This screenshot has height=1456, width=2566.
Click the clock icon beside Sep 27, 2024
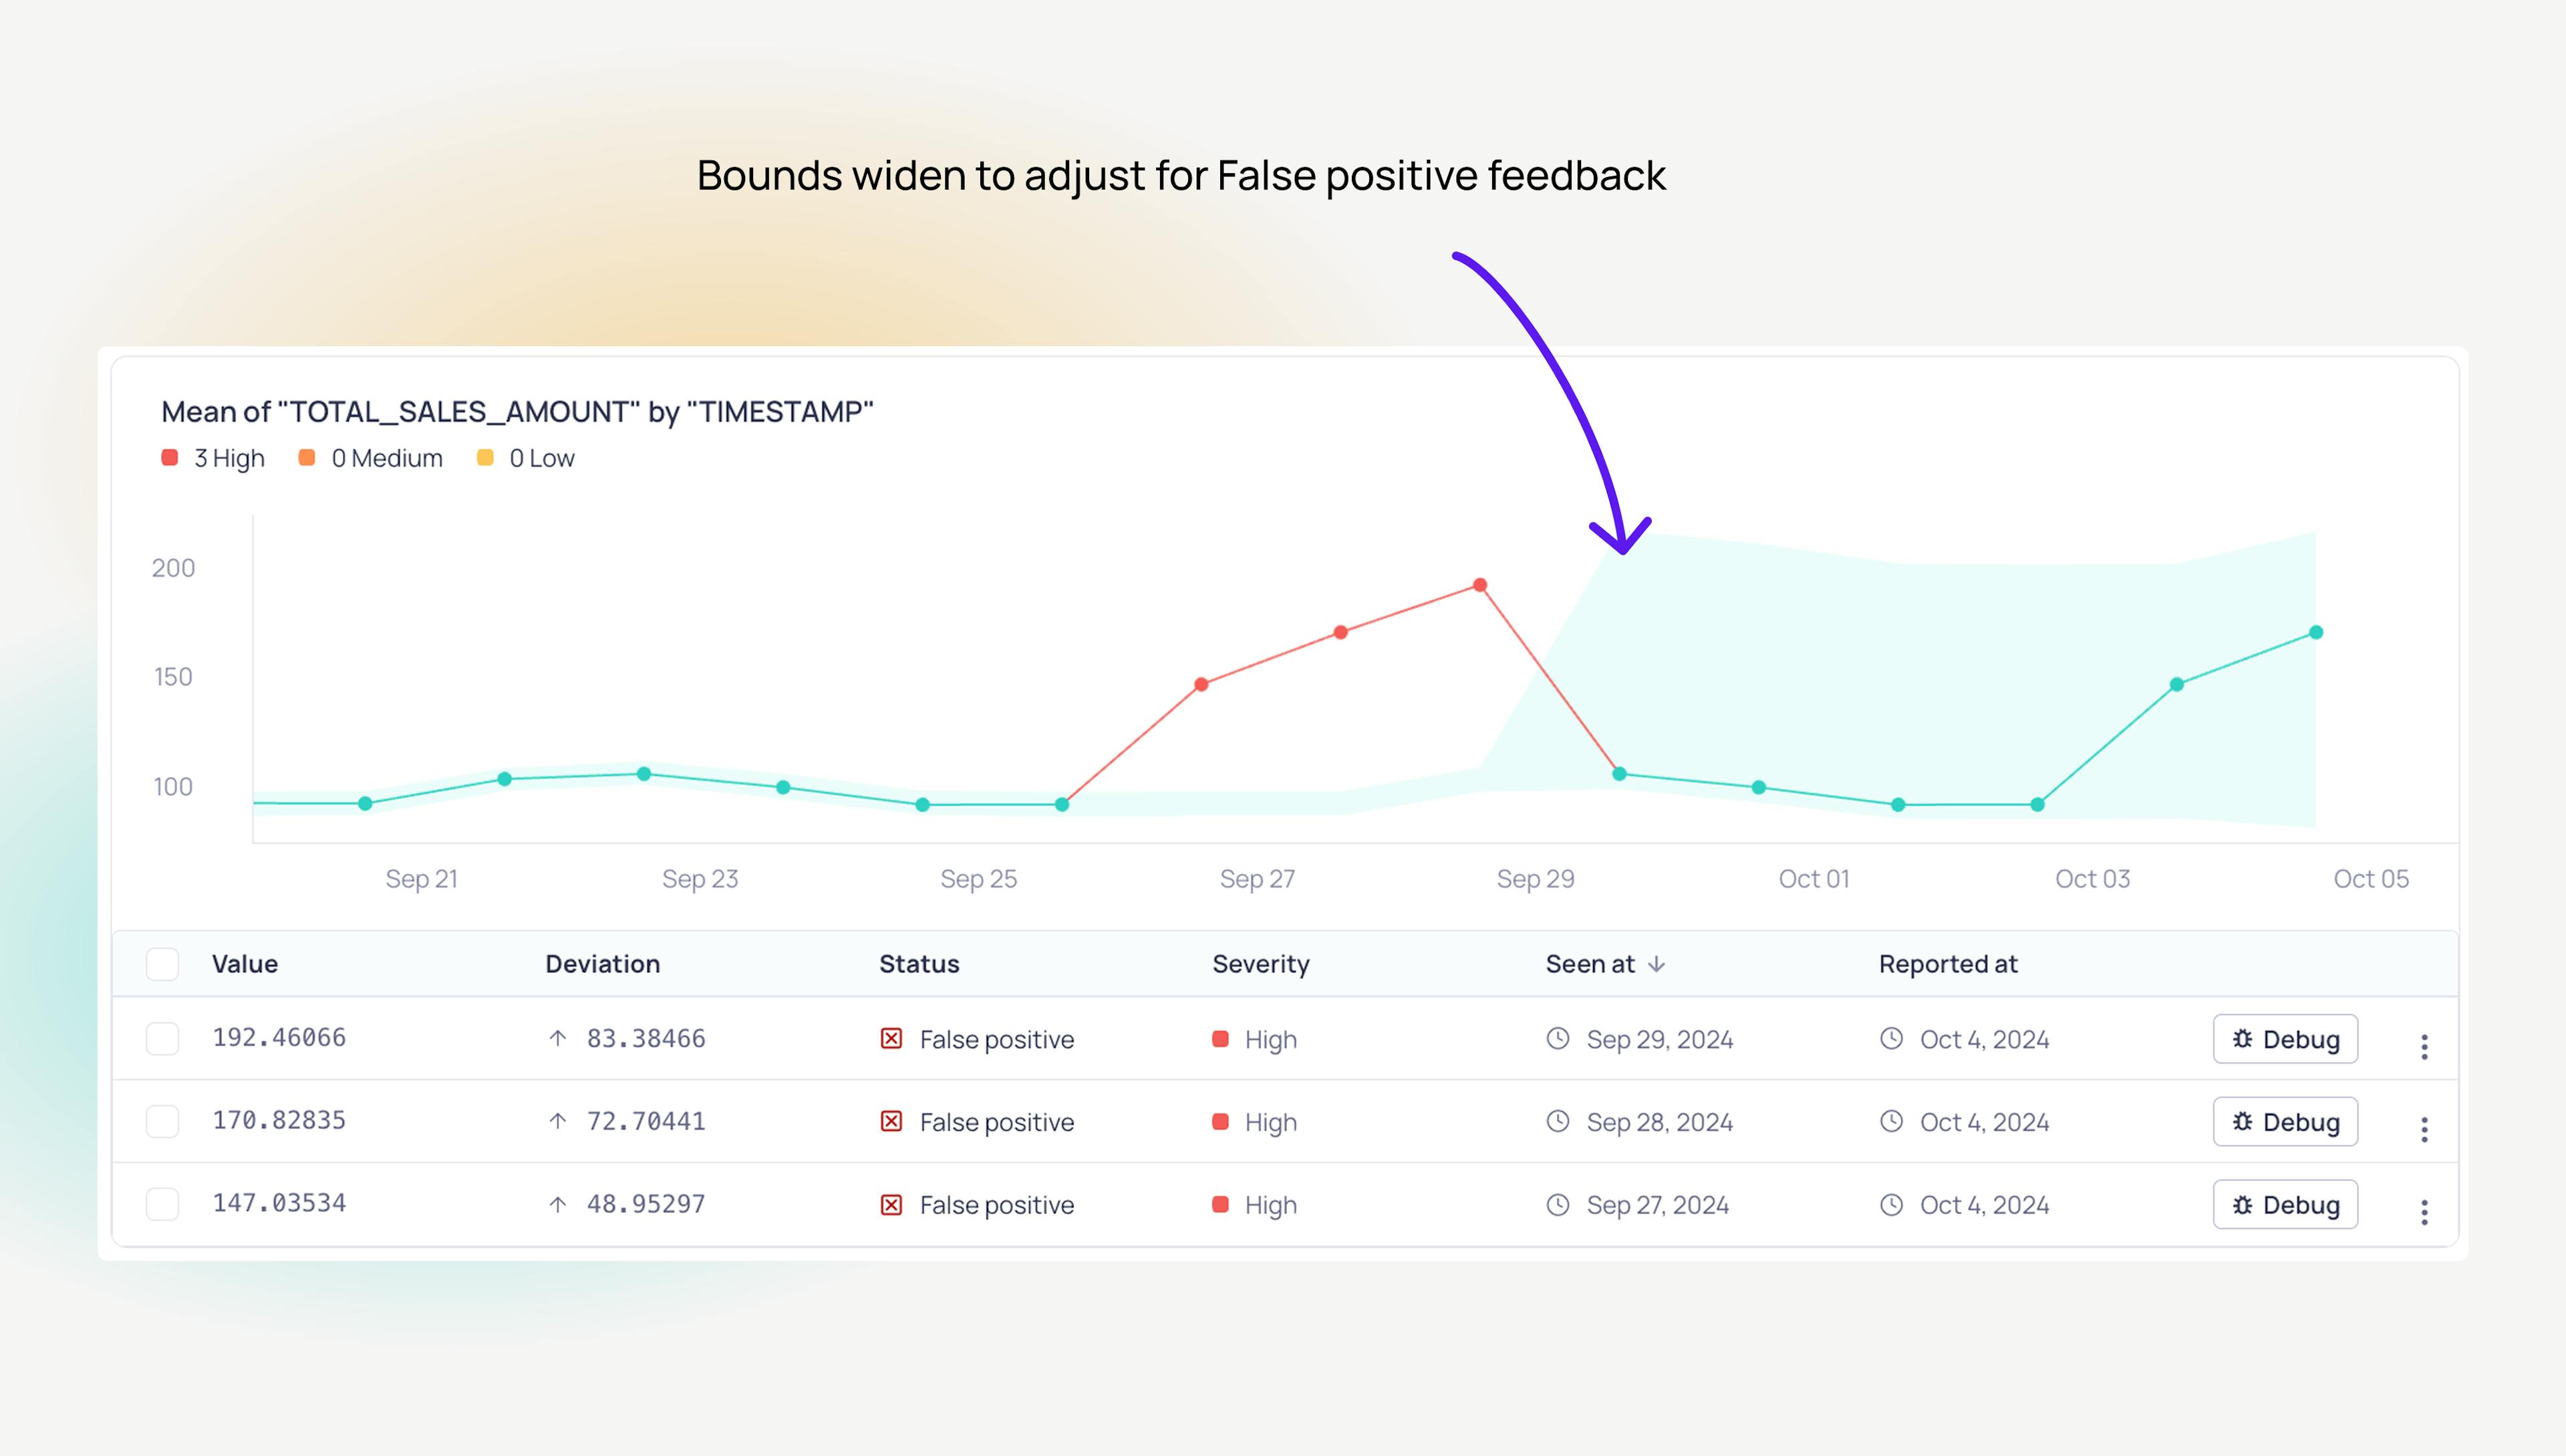coord(1558,1204)
